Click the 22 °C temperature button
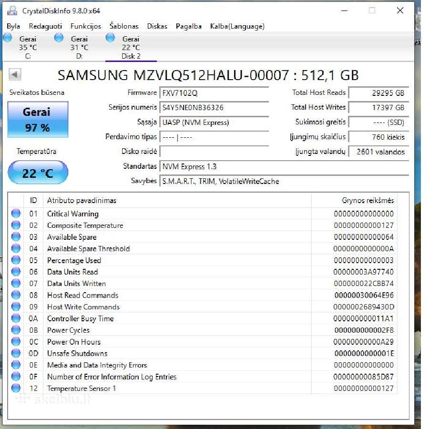Image resolution: width=429 pixels, height=429 pixels. pos(38,173)
